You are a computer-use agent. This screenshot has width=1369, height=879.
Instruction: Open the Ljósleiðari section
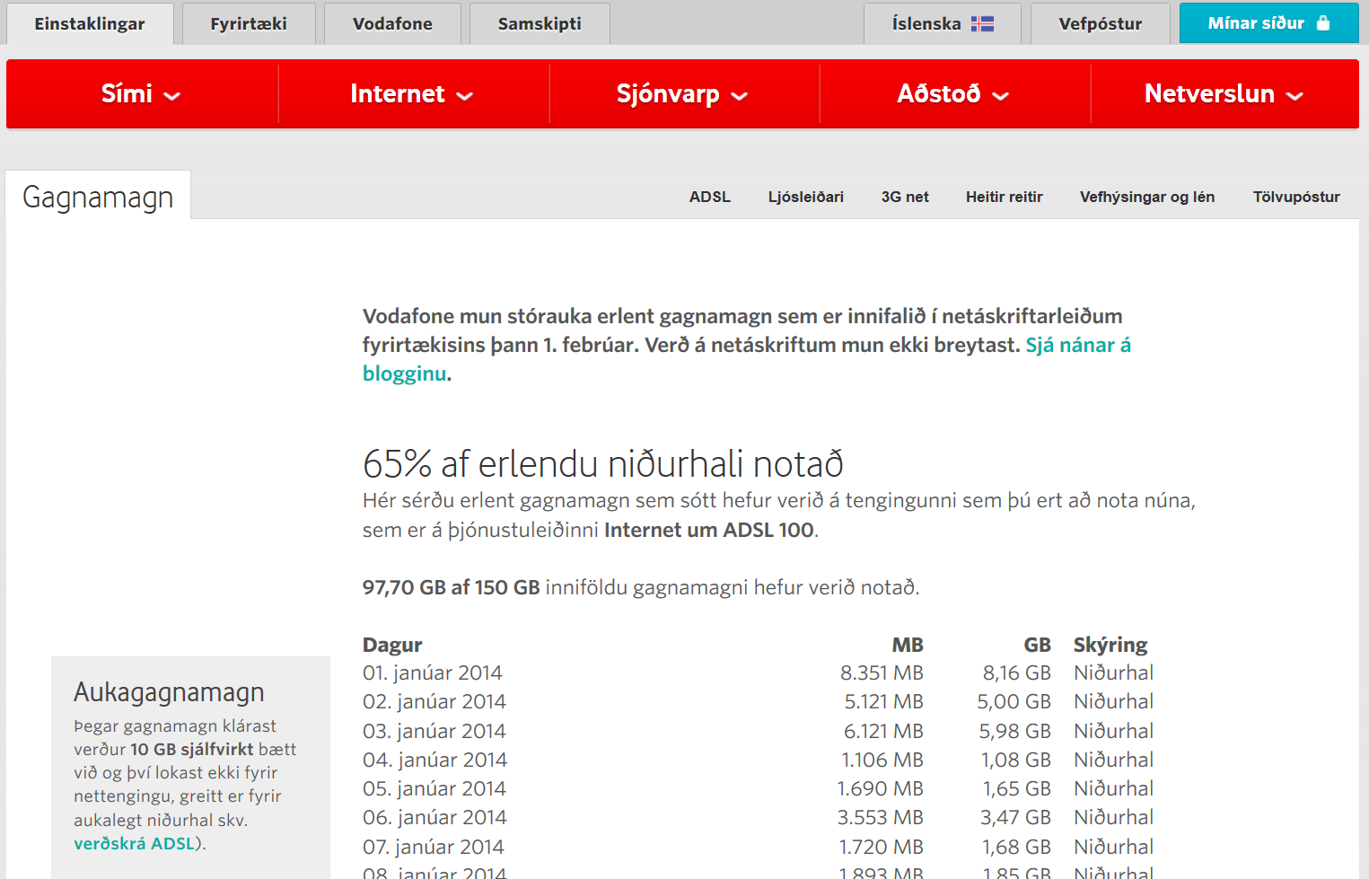(805, 197)
